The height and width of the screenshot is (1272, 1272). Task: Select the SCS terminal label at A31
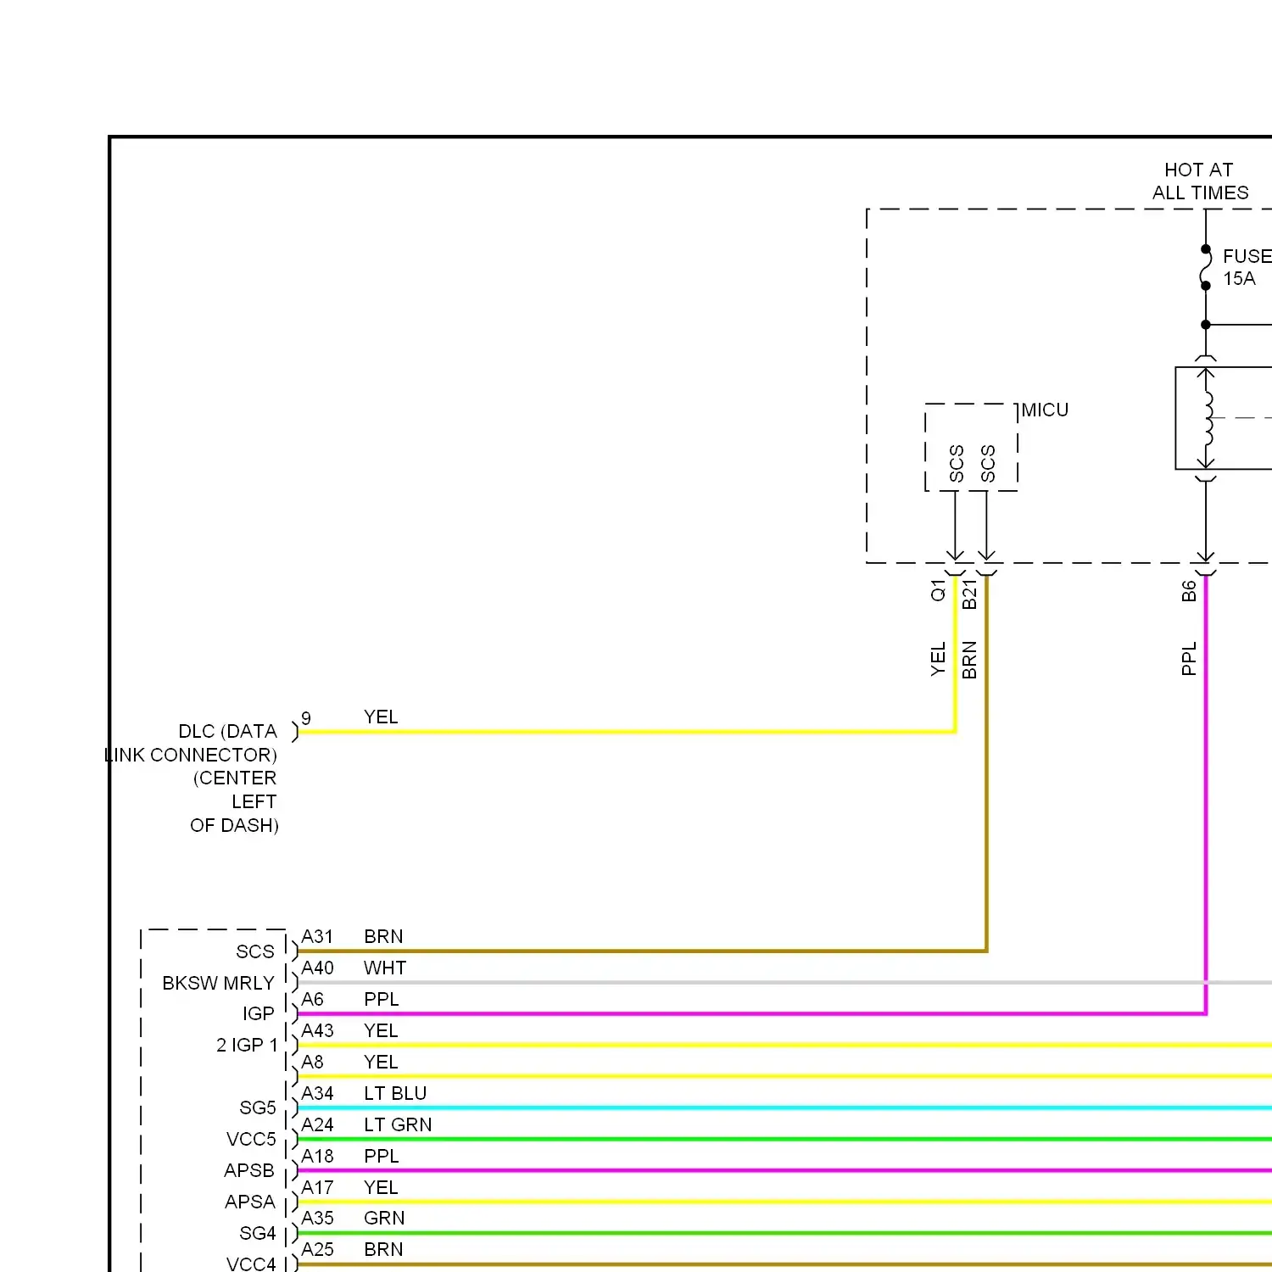[x=255, y=951]
